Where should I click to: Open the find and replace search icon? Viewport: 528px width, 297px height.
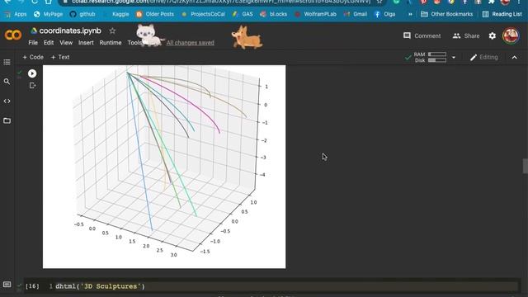coord(7,82)
